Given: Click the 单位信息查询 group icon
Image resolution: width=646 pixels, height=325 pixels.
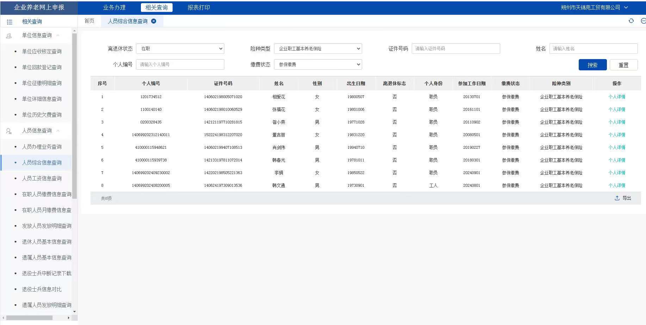Looking at the screenshot, I should [9, 36].
